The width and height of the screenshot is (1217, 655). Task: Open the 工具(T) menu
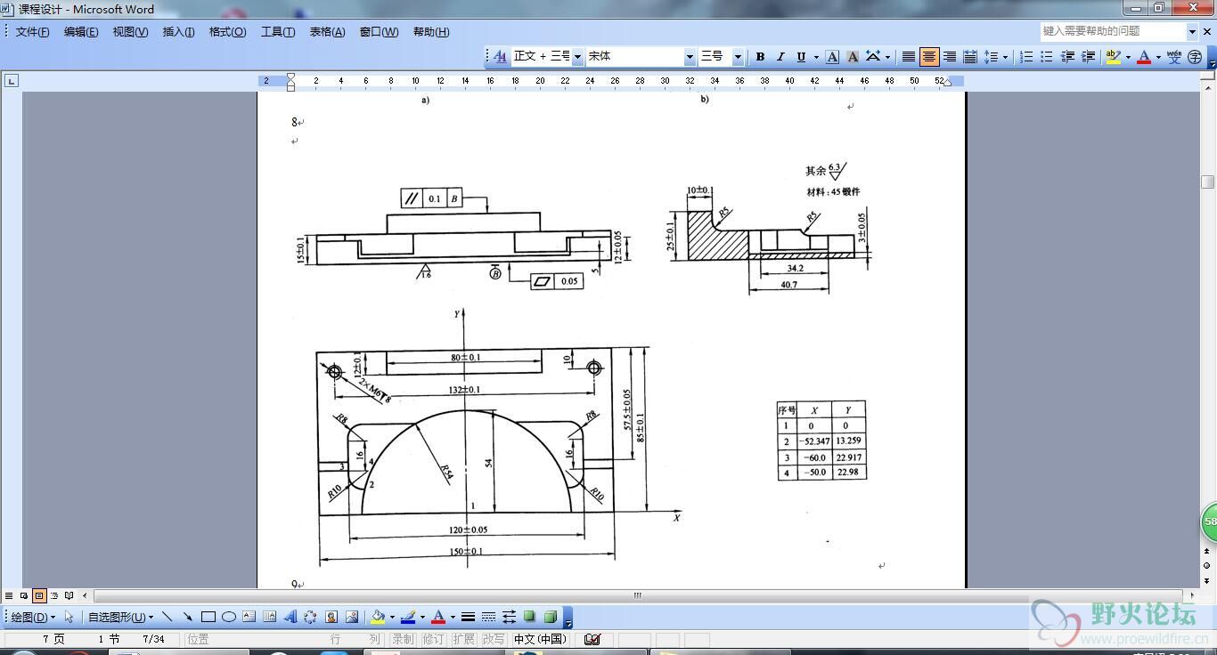click(278, 32)
